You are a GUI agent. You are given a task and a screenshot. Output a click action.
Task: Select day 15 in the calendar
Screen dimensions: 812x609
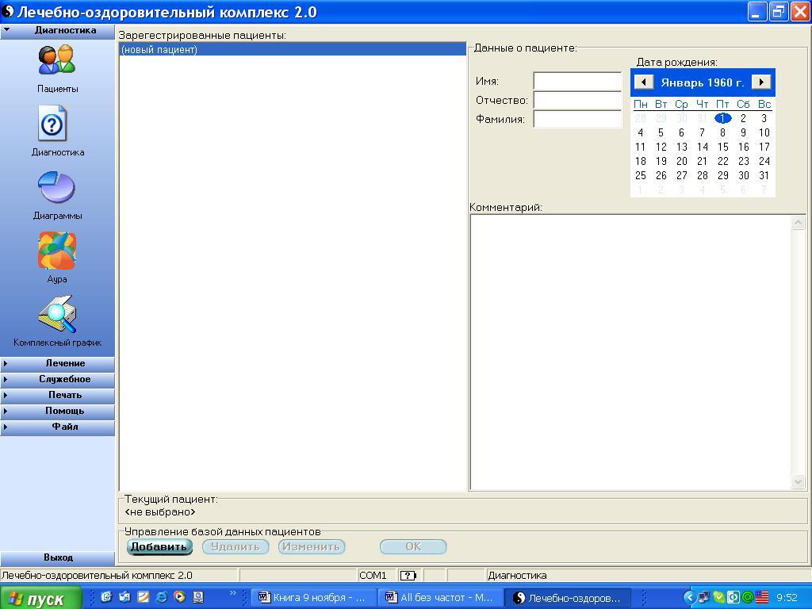tap(722, 147)
